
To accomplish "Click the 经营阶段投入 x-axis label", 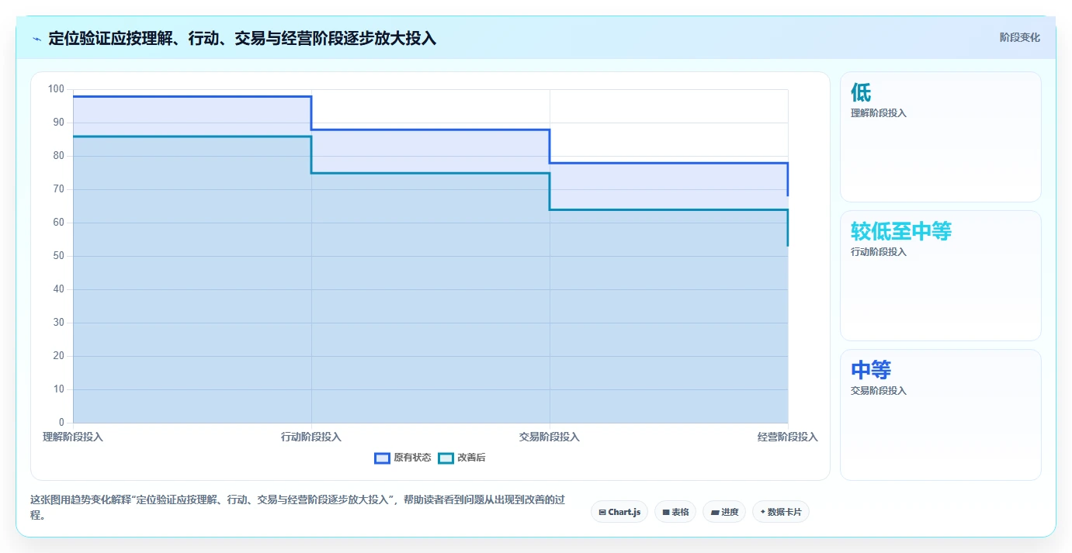I will pos(788,437).
